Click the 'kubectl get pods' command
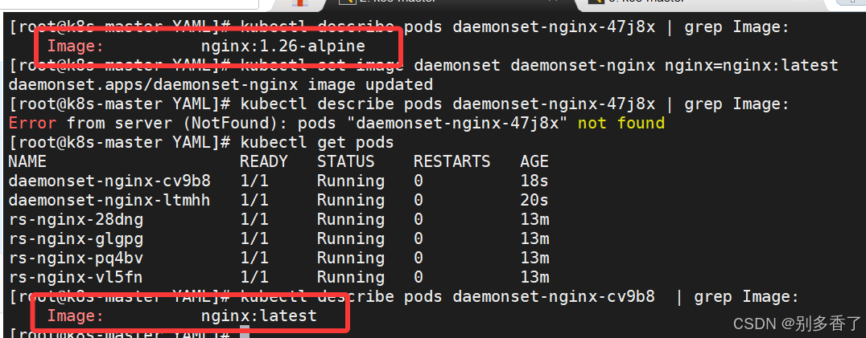Image resolution: width=866 pixels, height=338 pixels. [317, 143]
